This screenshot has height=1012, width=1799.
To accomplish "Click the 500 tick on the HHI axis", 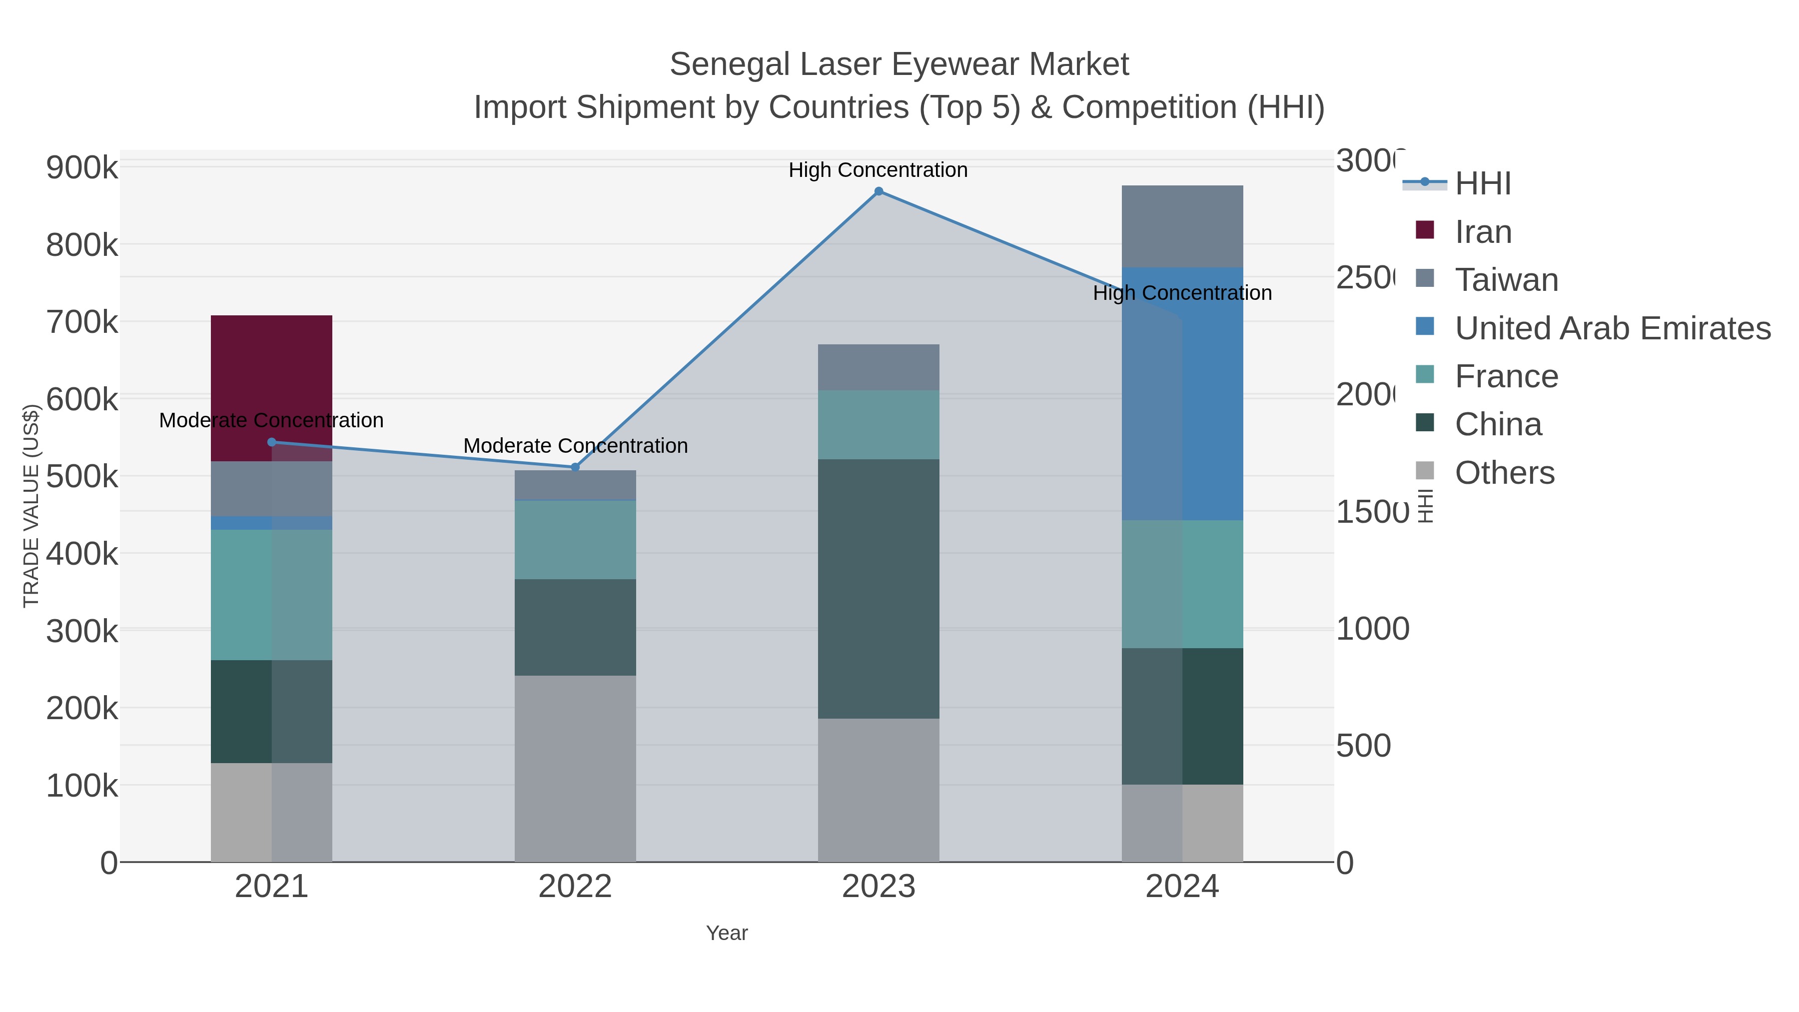I will click(1364, 745).
